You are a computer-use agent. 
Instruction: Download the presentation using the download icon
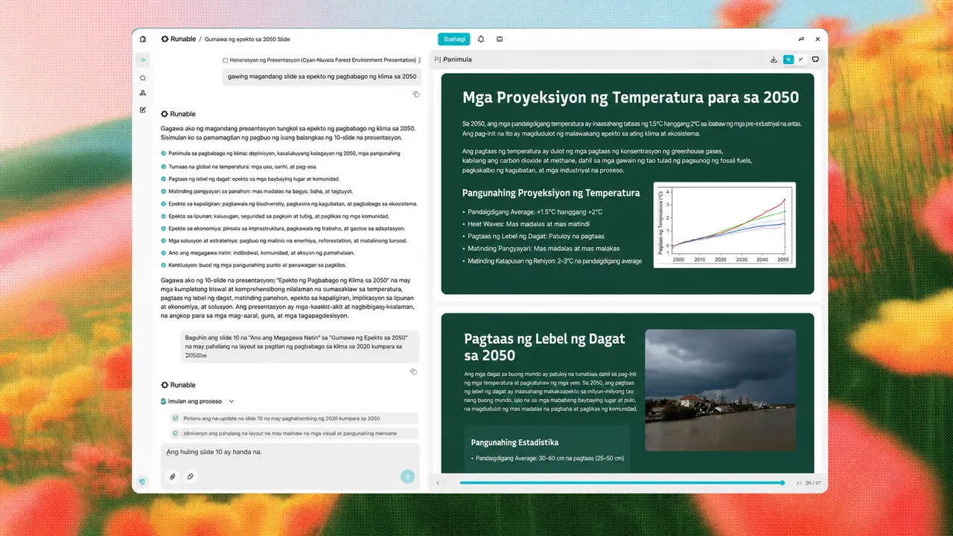774,60
